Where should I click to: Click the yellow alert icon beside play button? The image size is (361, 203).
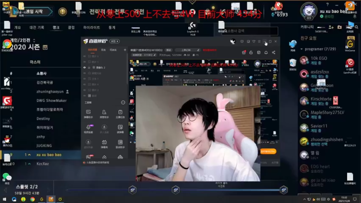[62, 12]
